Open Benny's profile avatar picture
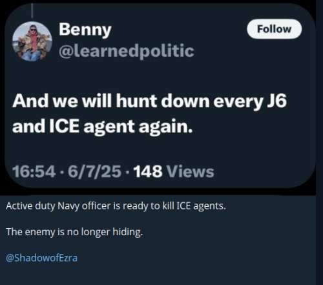 tap(32, 41)
